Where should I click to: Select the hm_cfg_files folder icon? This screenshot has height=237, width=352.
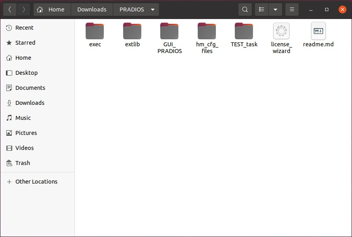click(207, 31)
